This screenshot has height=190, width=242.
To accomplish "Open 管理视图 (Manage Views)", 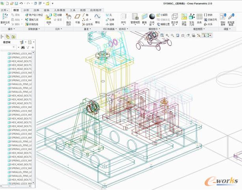I will click(x=135, y=17).
